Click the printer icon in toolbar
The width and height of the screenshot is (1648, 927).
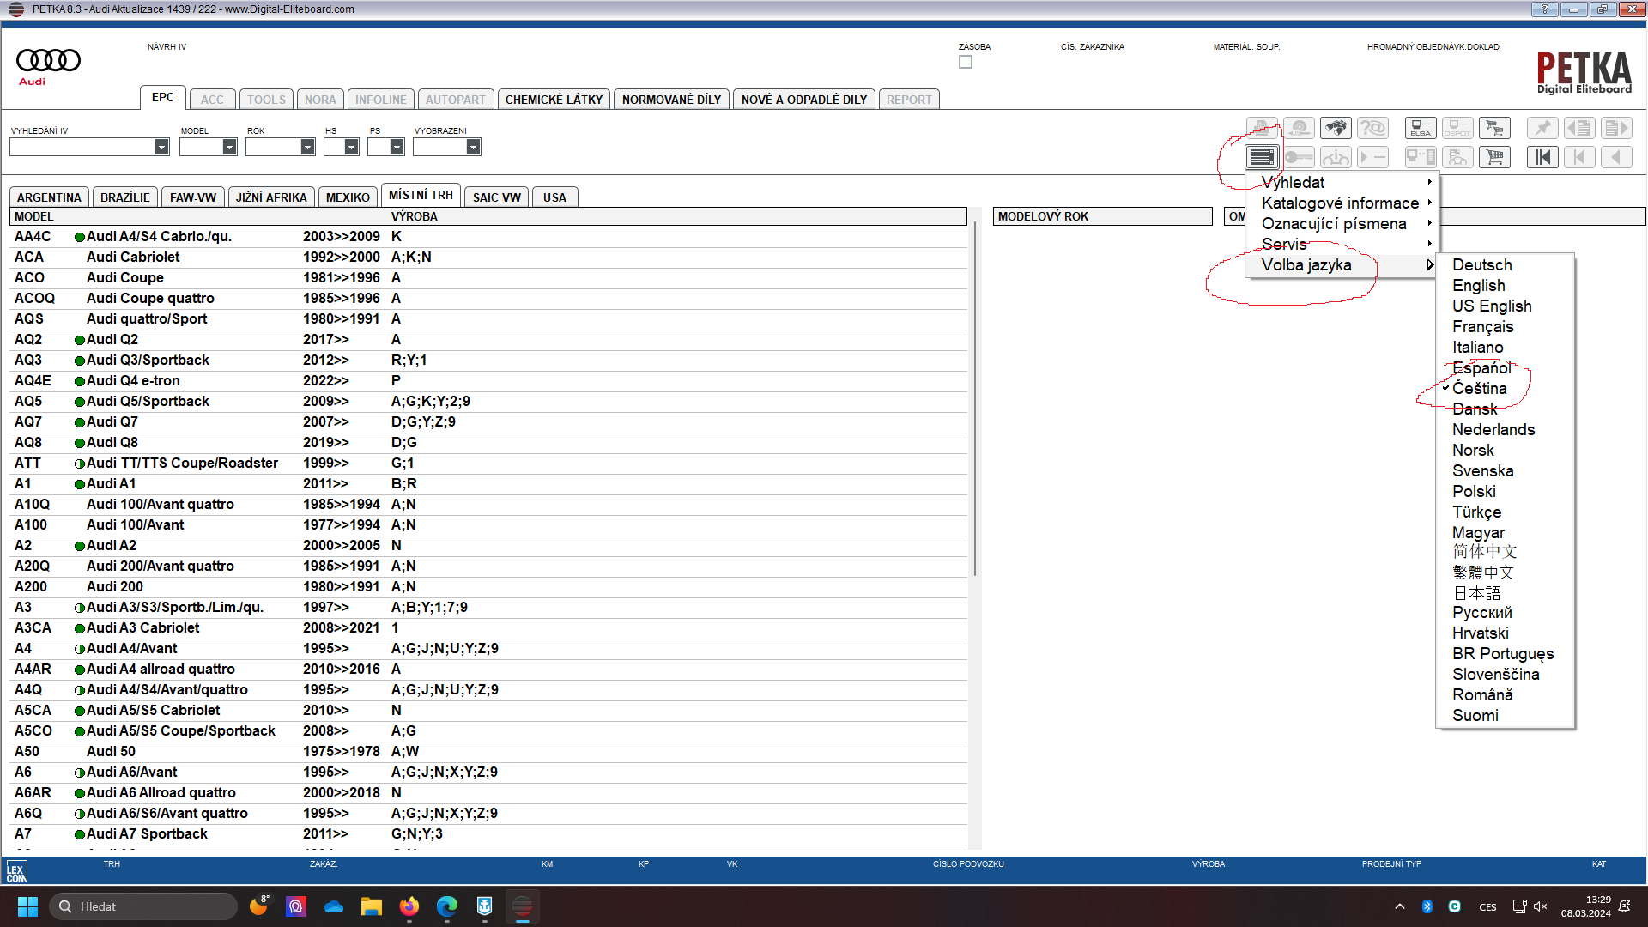(x=1262, y=129)
